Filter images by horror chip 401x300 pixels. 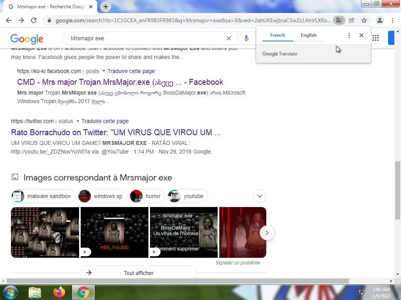point(147,196)
